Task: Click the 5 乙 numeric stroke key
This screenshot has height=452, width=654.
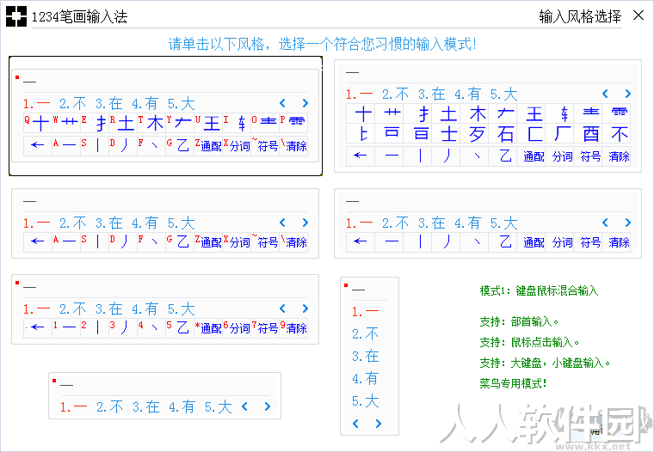Action: click(x=179, y=327)
